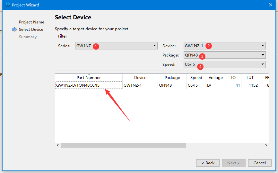Sort by the Voltage column header
278x173 pixels.
216,77
